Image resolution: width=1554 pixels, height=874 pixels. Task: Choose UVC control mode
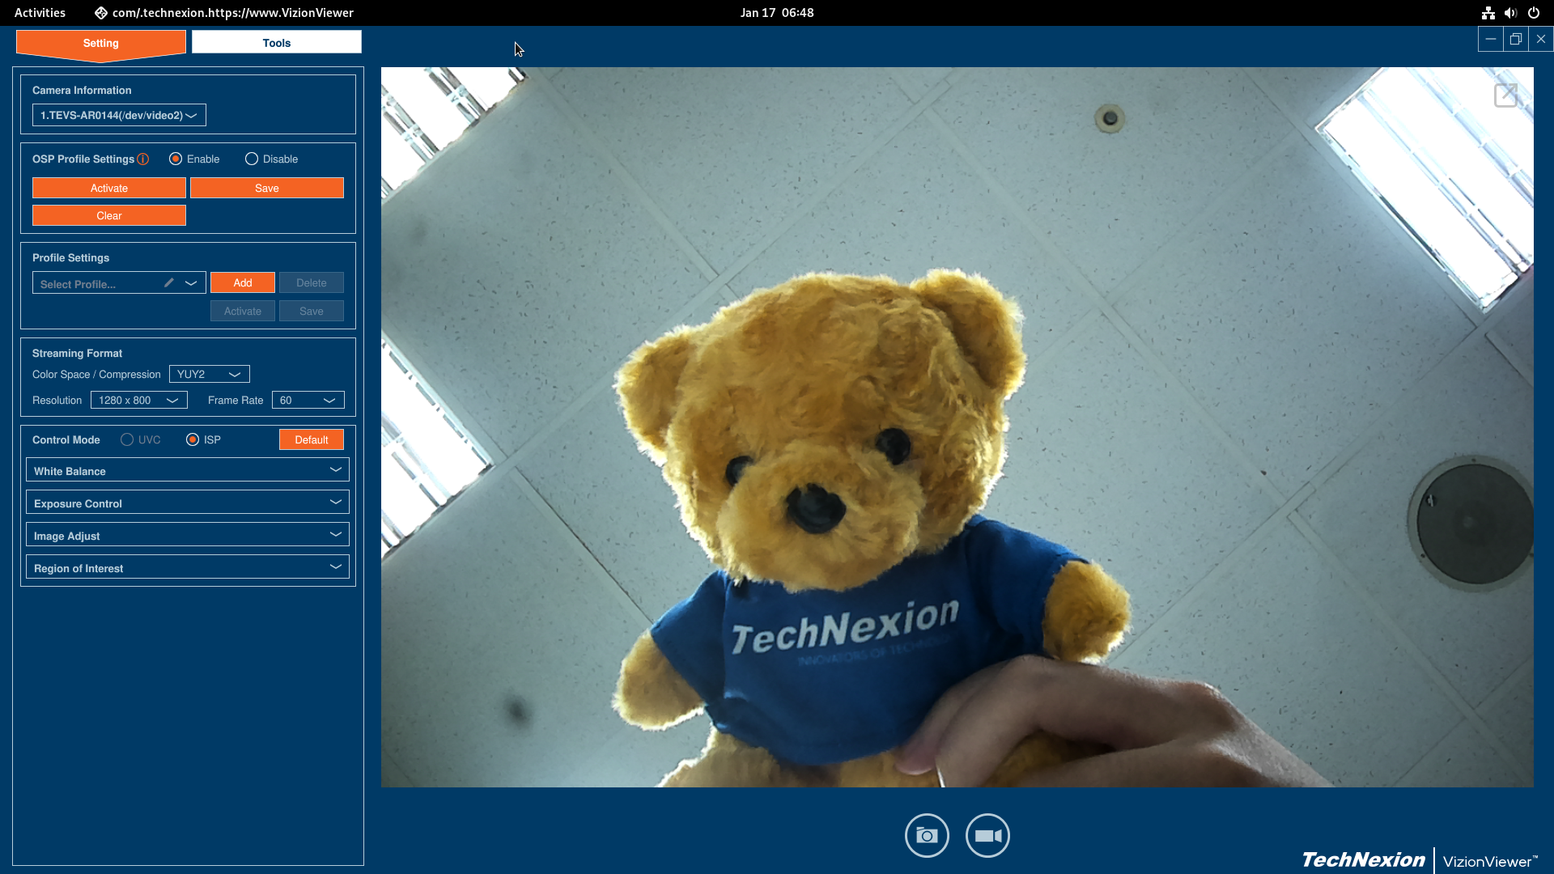pos(127,439)
